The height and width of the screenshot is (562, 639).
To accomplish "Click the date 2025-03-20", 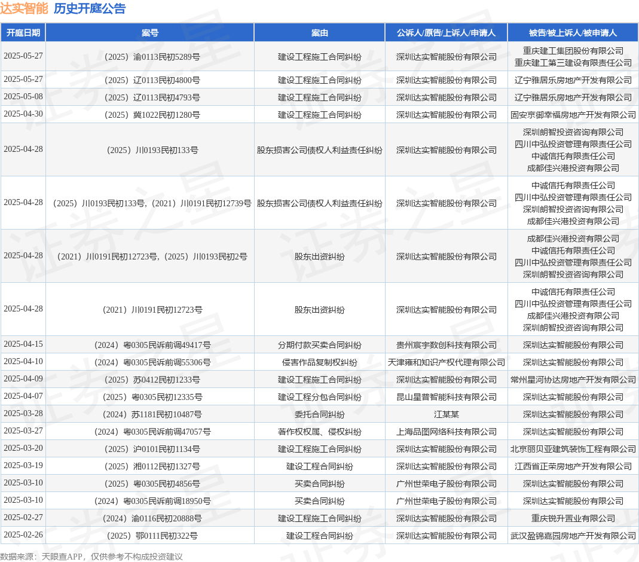I will (23, 448).
